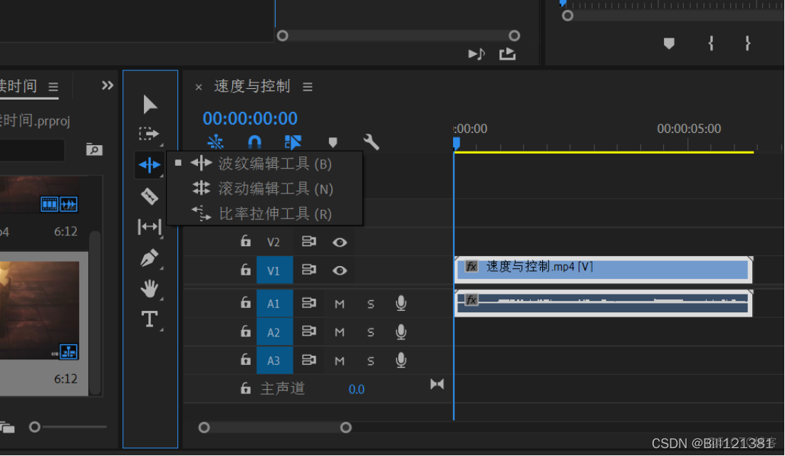Select the Hand tool
This screenshot has width=785, height=456.
[x=150, y=288]
